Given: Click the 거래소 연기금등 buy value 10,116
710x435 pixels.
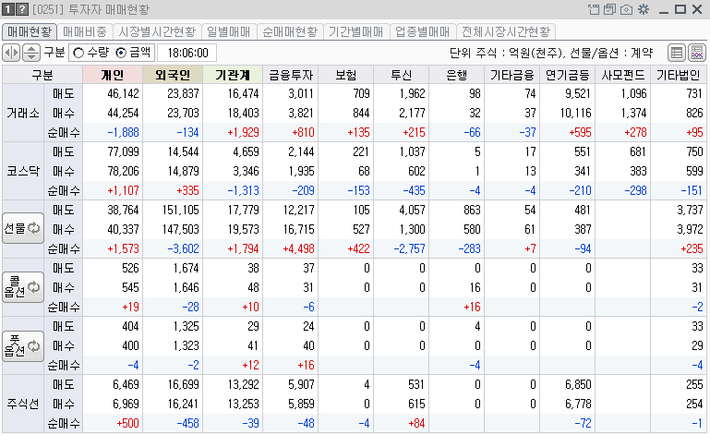Looking at the screenshot, I should coord(575,113).
